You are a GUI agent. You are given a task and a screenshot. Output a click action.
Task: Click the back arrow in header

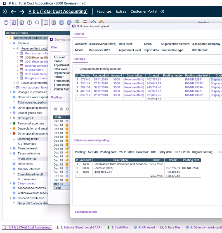coord(13,11)
